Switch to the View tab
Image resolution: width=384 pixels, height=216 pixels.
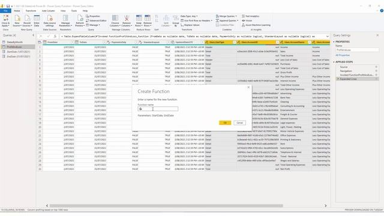tap(63, 11)
